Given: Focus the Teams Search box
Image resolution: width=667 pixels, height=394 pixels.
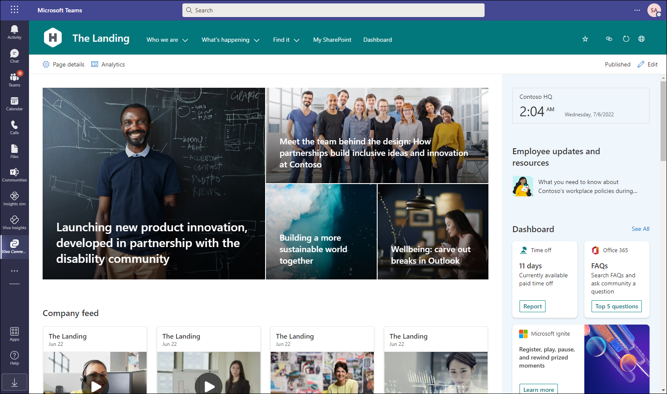Looking at the screenshot, I should [x=333, y=10].
